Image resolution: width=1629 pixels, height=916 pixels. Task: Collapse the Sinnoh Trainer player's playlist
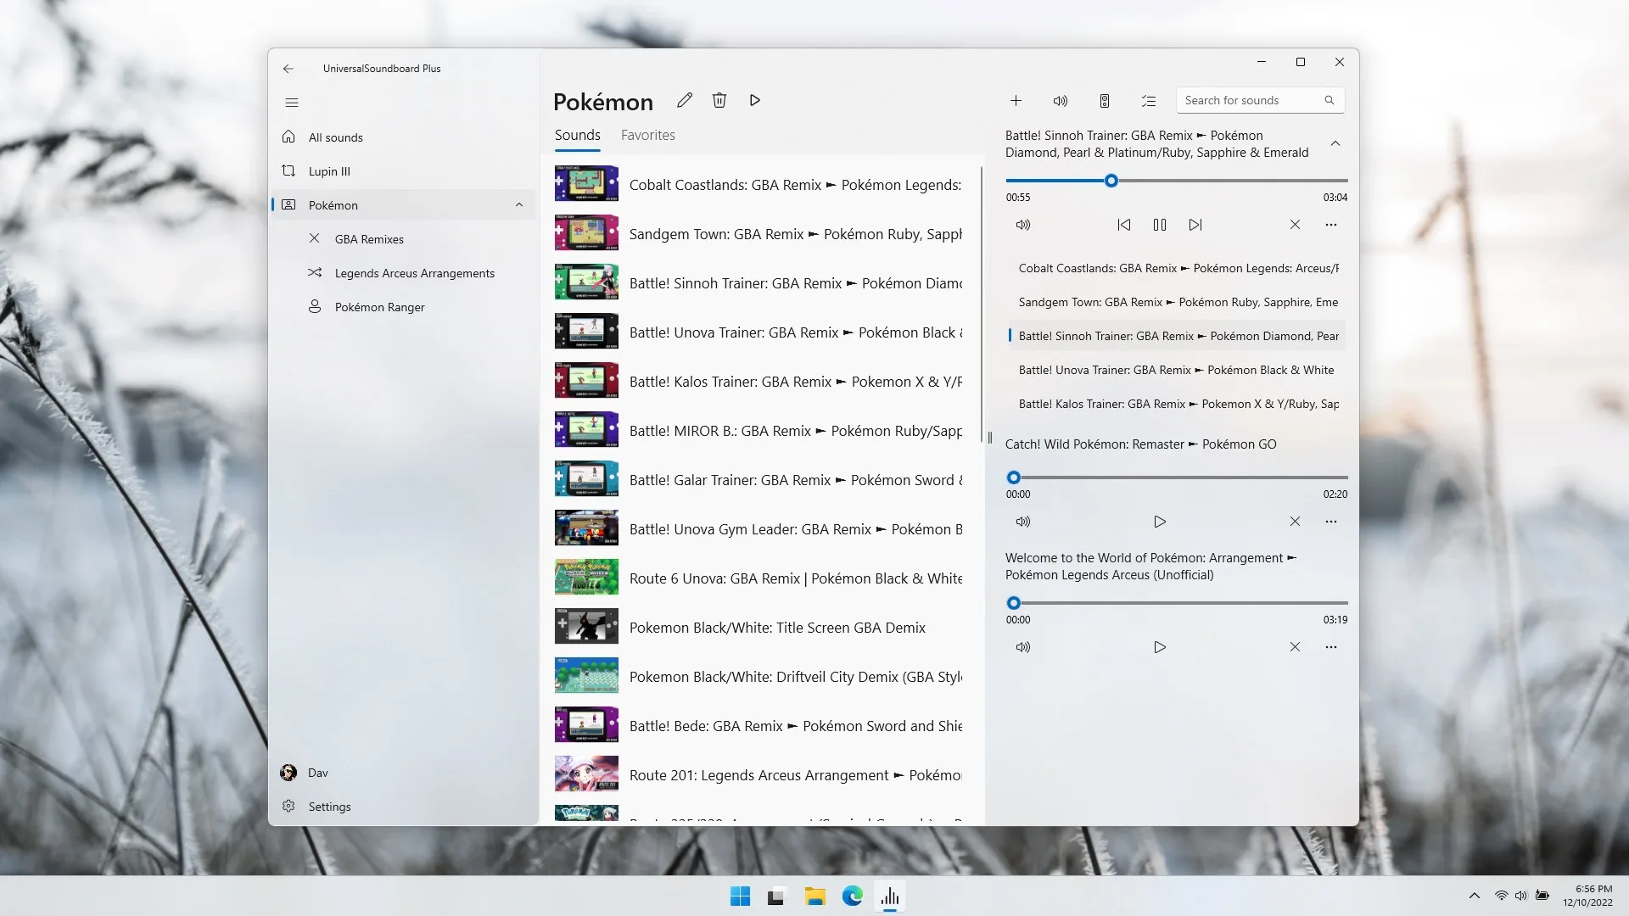[1335, 143]
